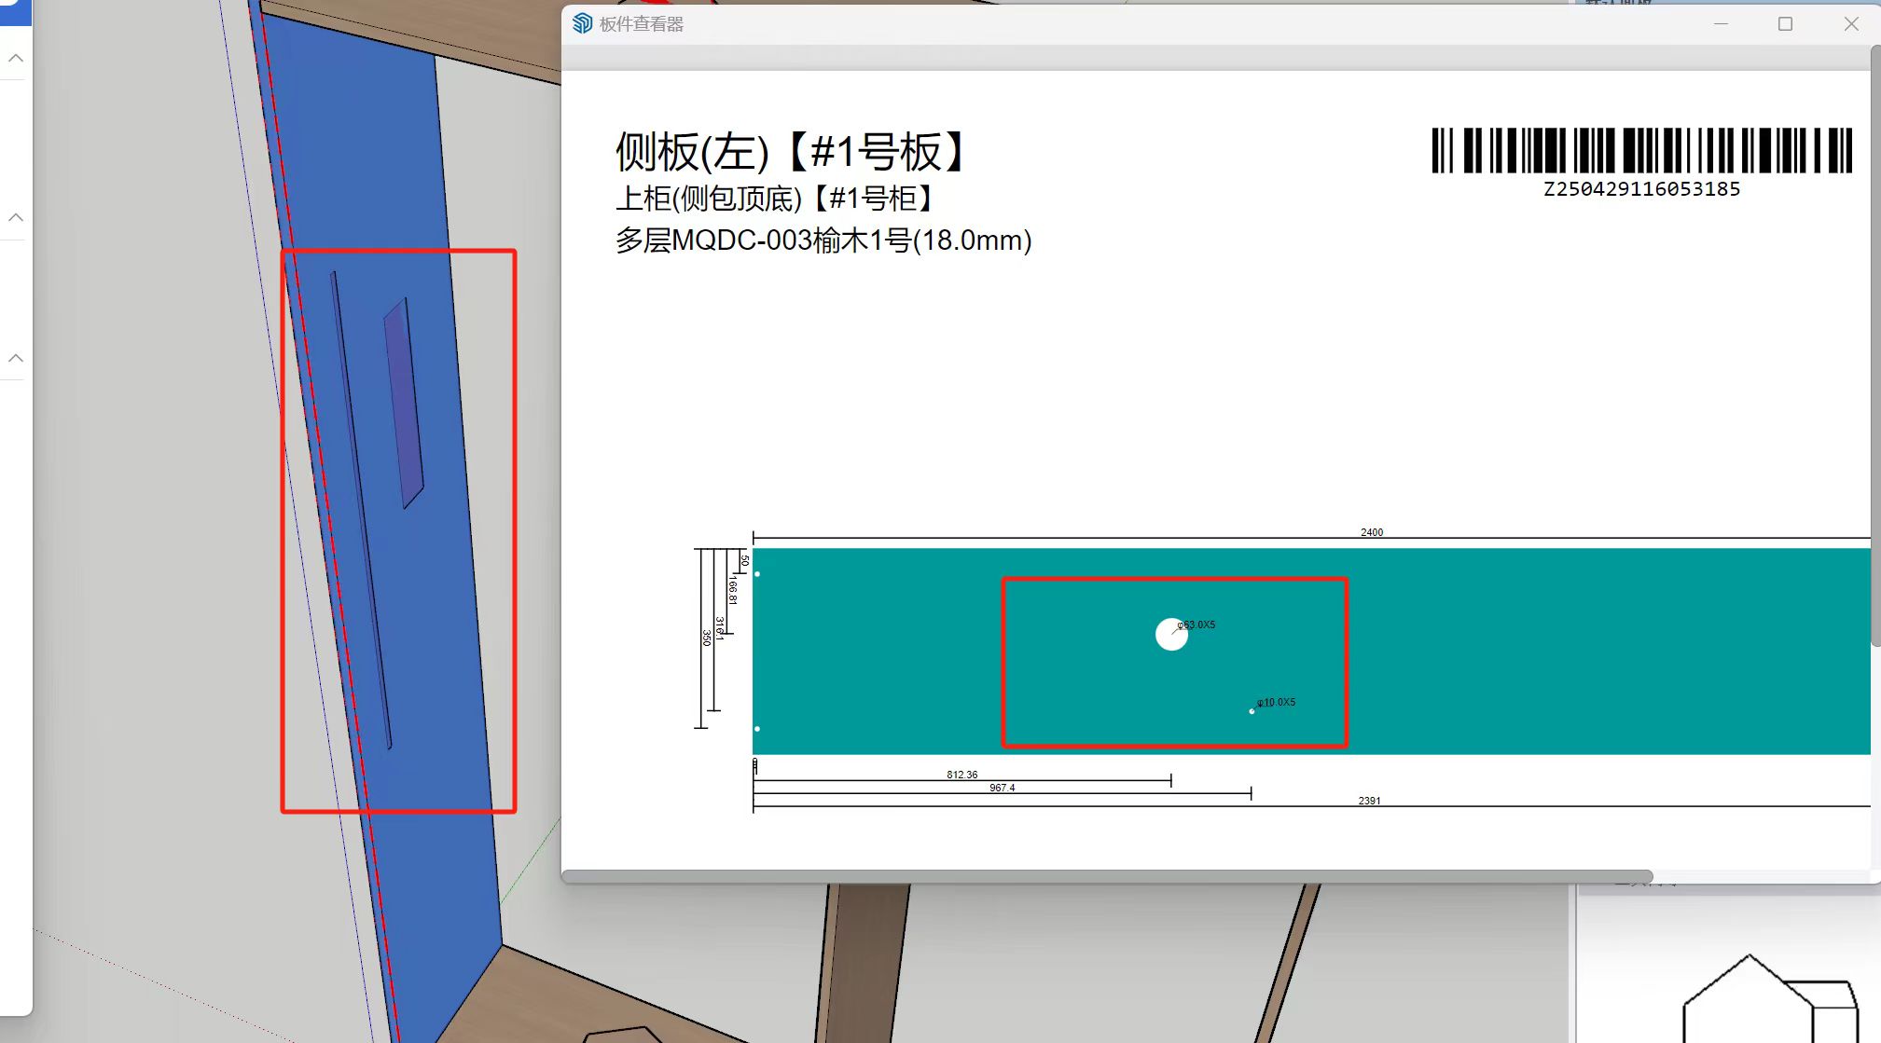This screenshot has height=1043, width=1881.
Task: Click the 侧板(左)【#1号板】 heading text
Action: (791, 152)
